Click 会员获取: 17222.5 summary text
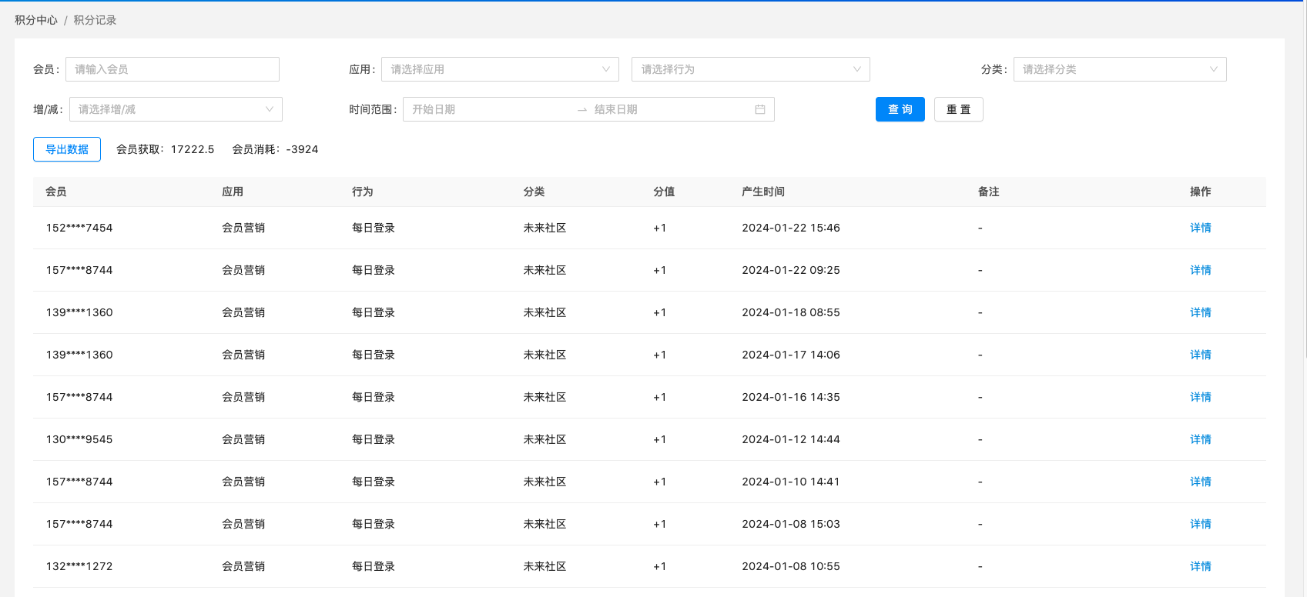1307x597 pixels. 165,149
